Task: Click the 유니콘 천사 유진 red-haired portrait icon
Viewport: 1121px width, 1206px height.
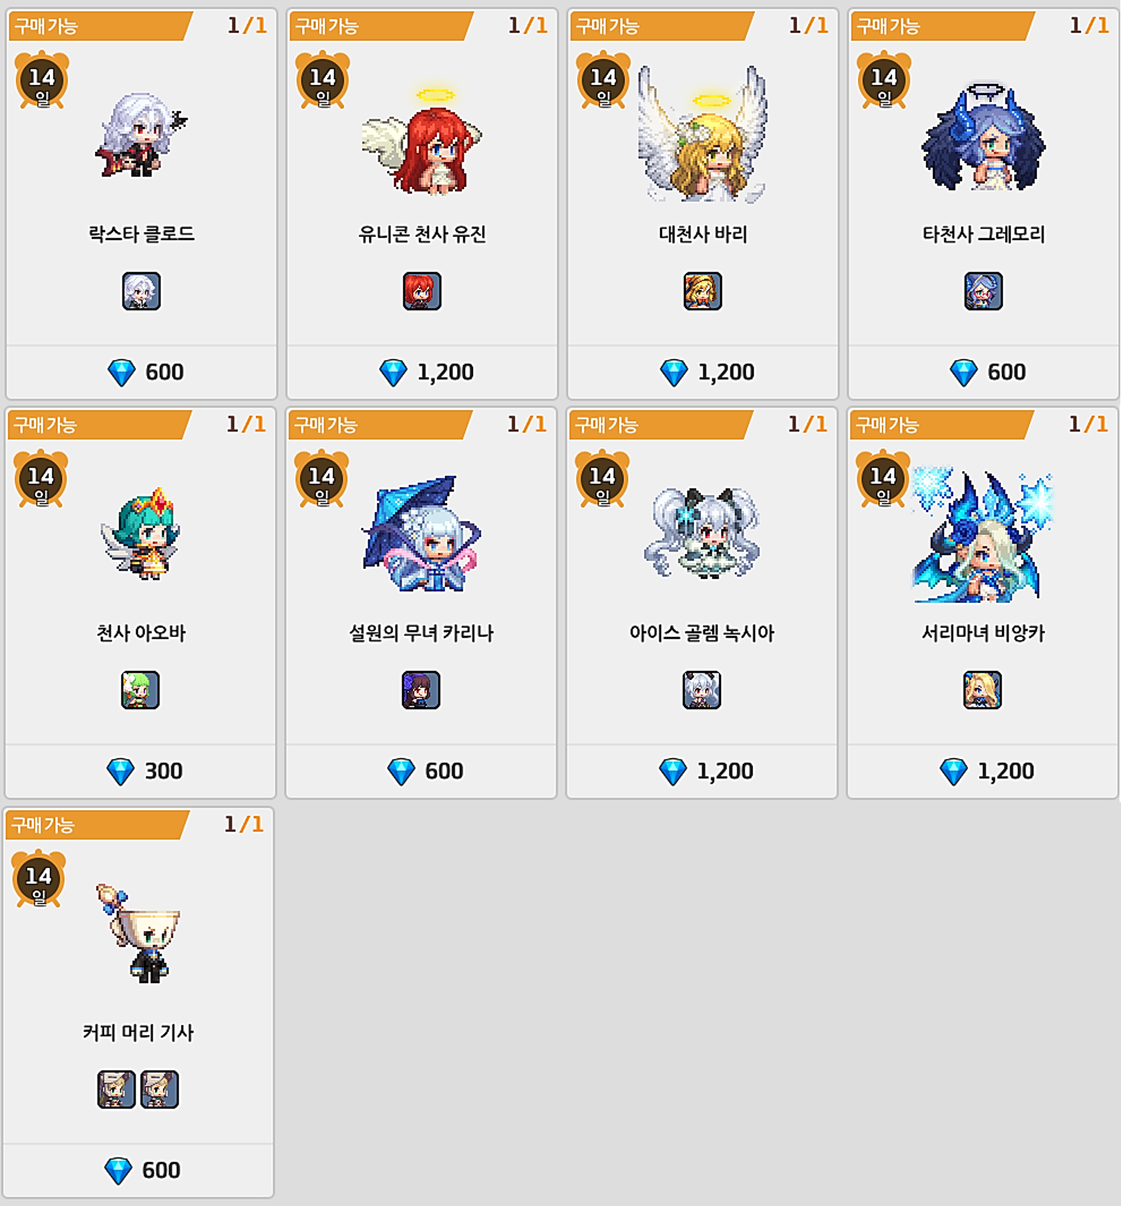Action: point(422,291)
